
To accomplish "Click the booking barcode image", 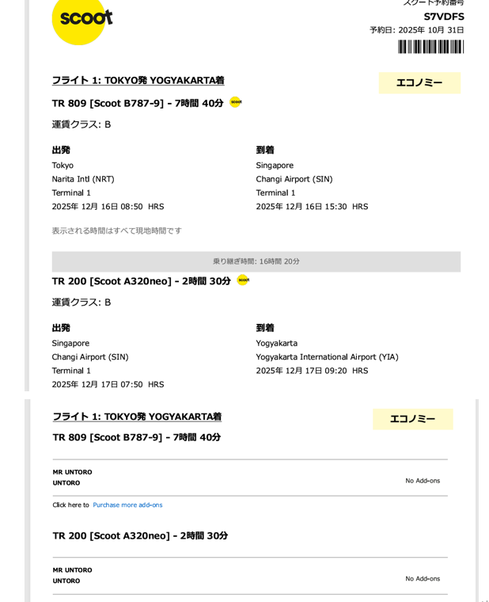I will tap(430, 47).
